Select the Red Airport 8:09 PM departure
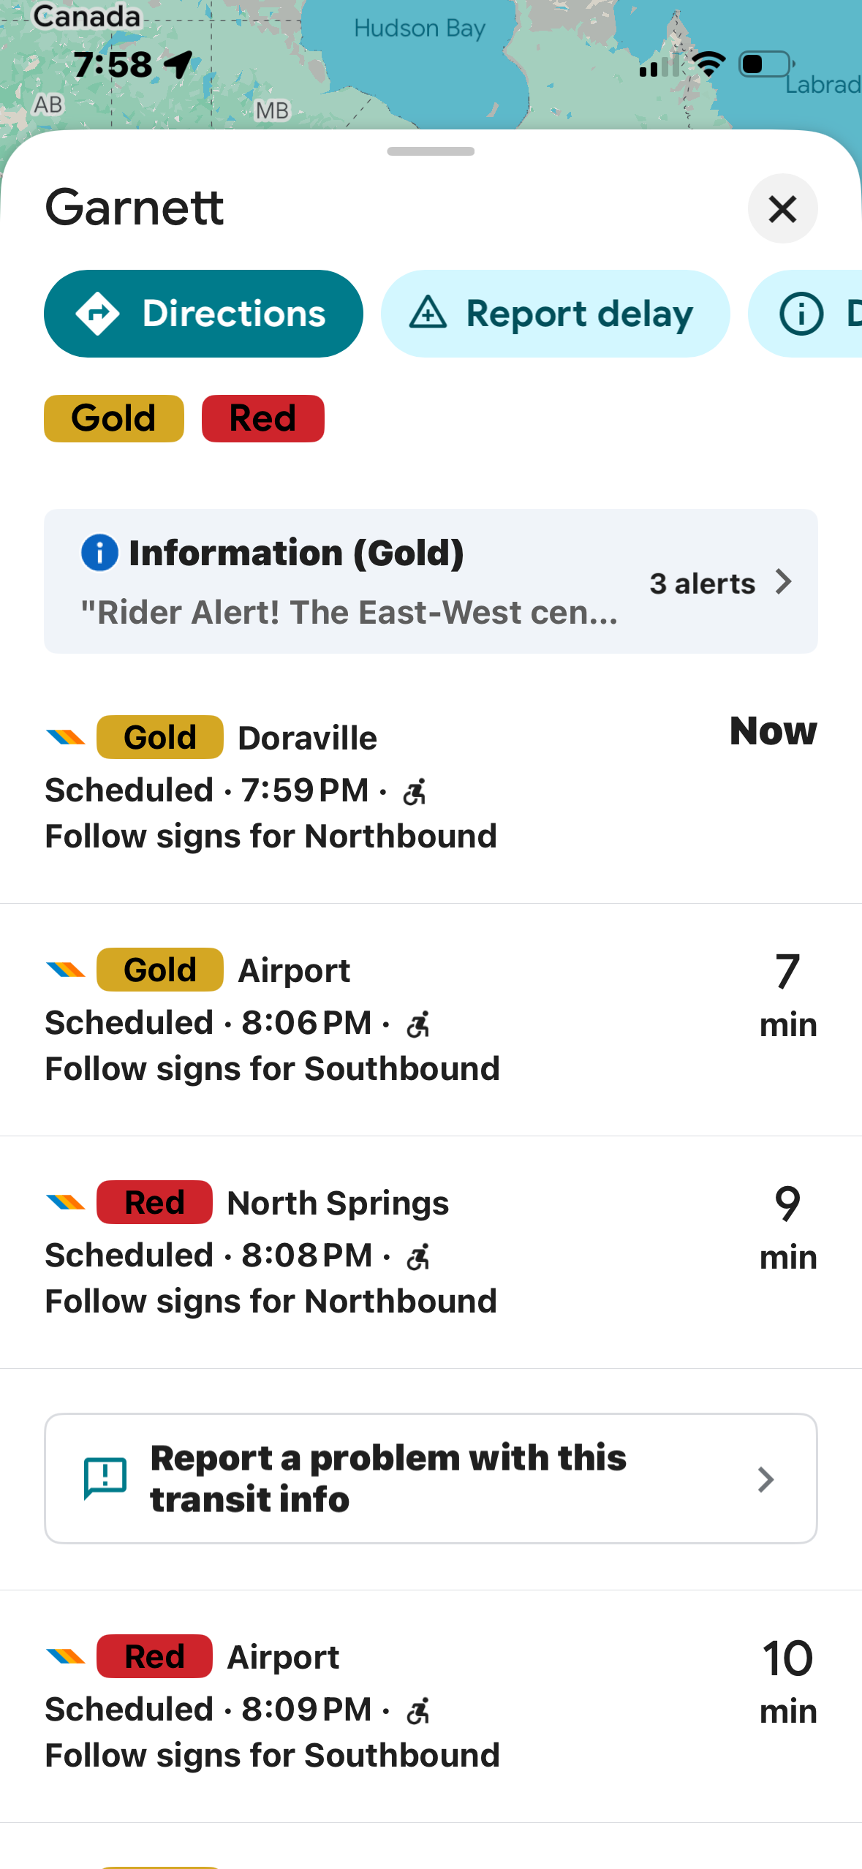Image resolution: width=862 pixels, height=1869 pixels. (x=431, y=1705)
